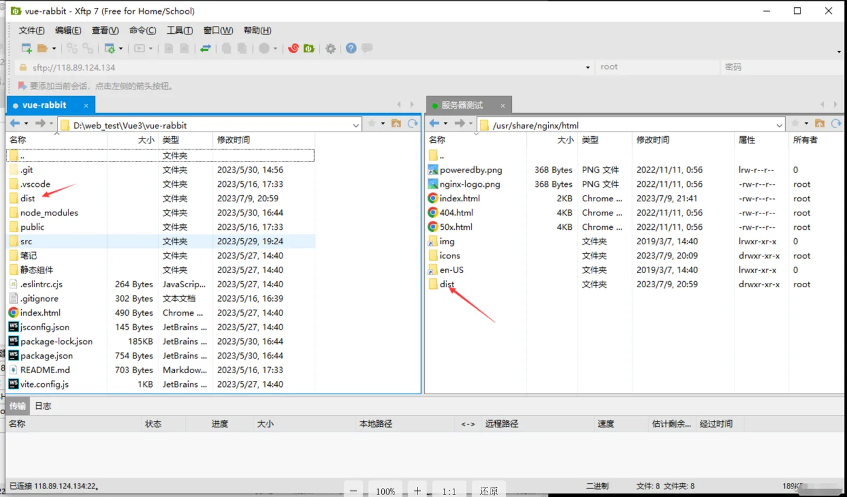Expand the local path D:\web_test dropdown
Screen dimensions: 847x497
click(x=356, y=125)
